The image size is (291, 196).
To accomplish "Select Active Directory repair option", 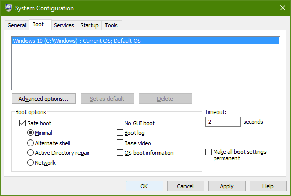I will click(30, 153).
